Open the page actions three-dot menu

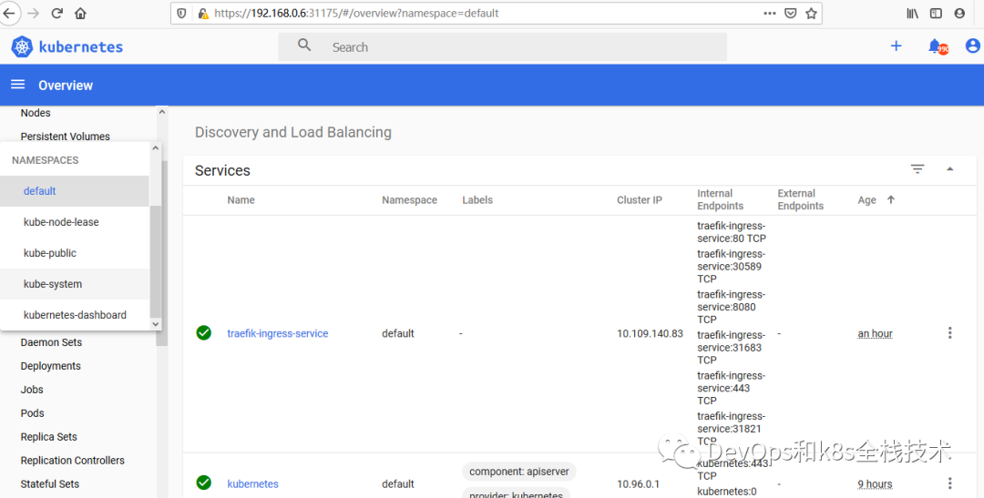click(770, 13)
